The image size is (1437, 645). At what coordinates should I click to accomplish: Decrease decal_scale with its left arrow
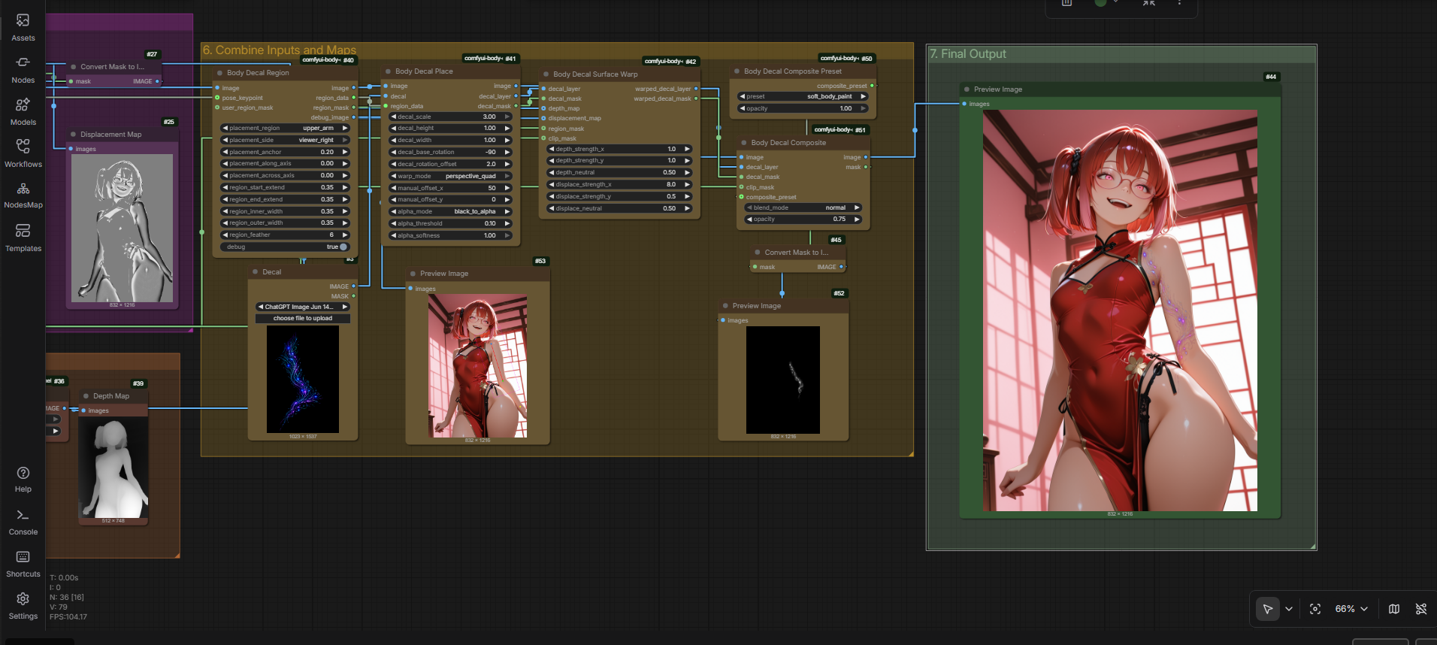(393, 117)
